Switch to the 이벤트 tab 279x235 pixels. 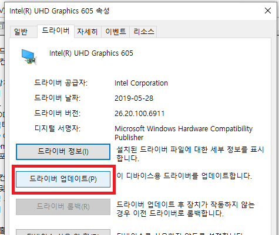coord(116,32)
